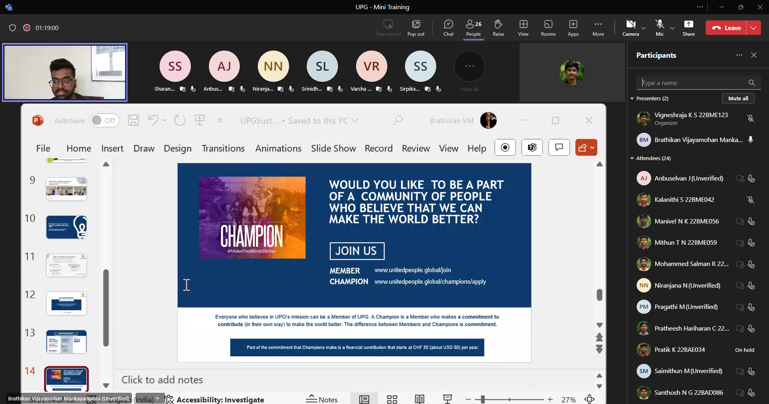Close the Participants panel
The height and width of the screenshot is (404, 769).
[x=754, y=55]
